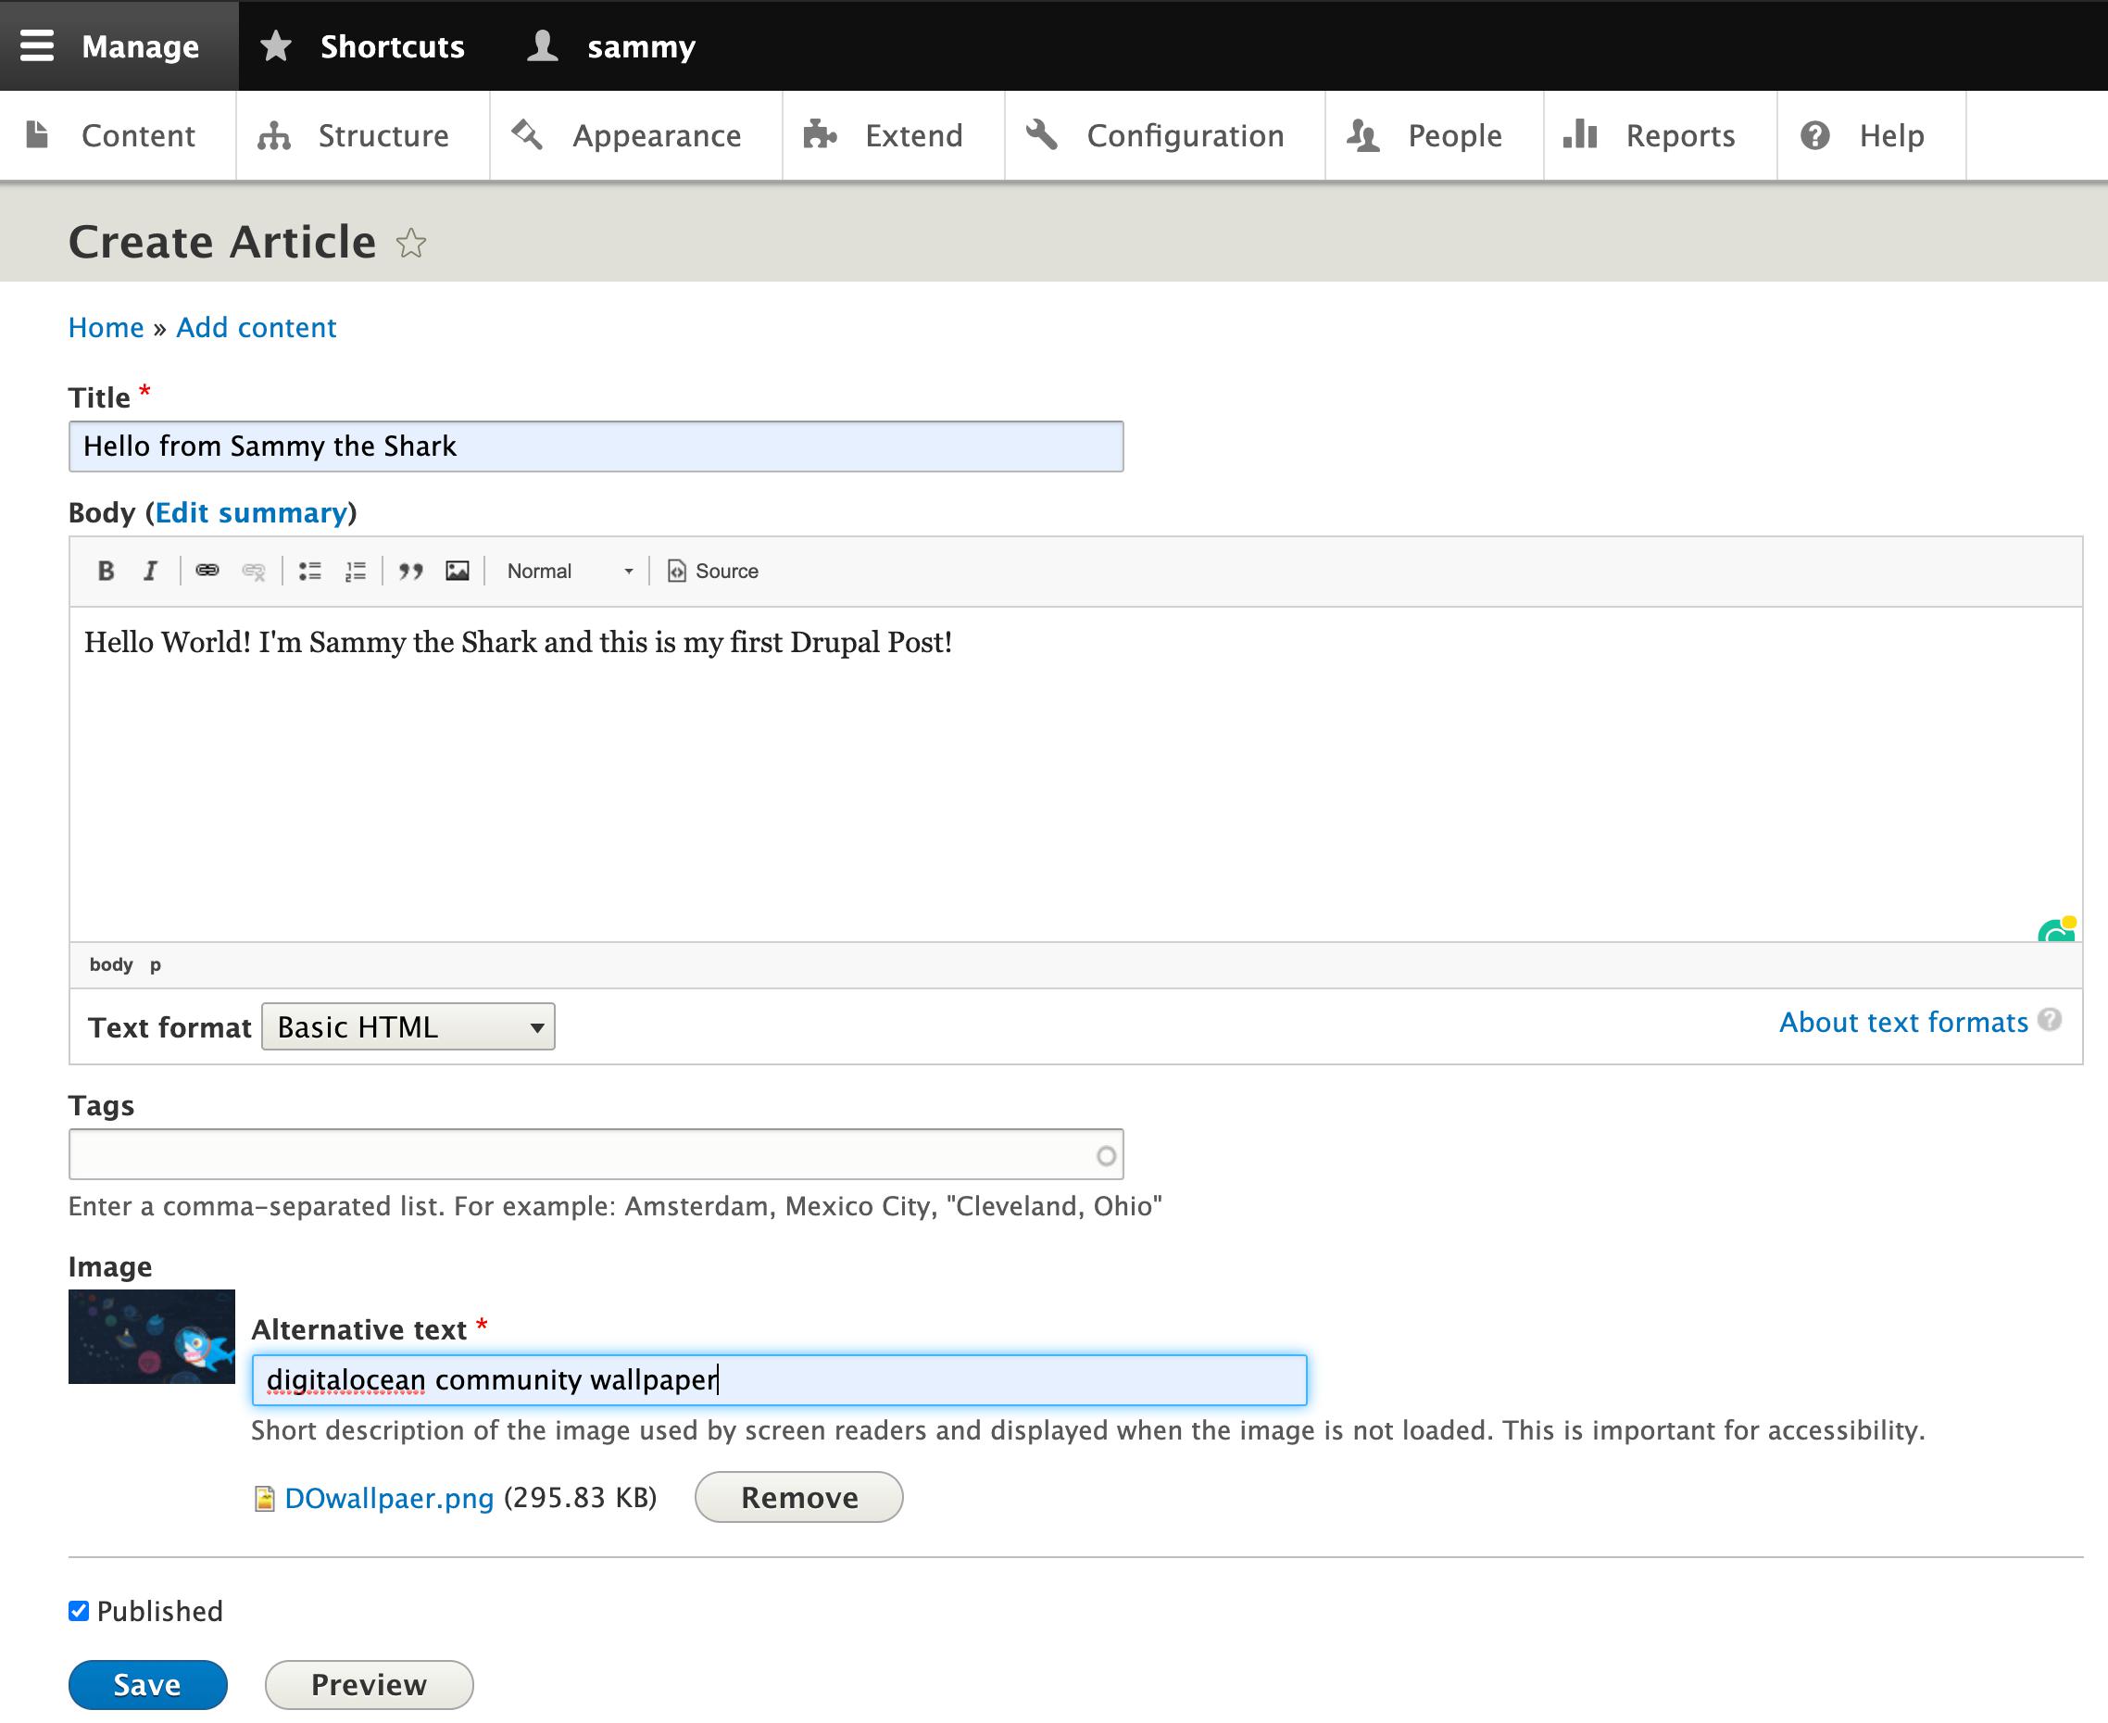Uncheck the Published checkbox
2108x1723 pixels.
(x=79, y=1610)
